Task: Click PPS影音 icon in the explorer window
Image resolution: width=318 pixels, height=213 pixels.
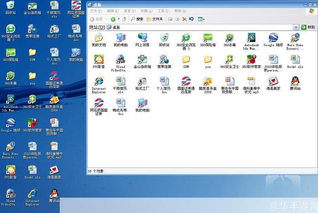Action: [99, 59]
